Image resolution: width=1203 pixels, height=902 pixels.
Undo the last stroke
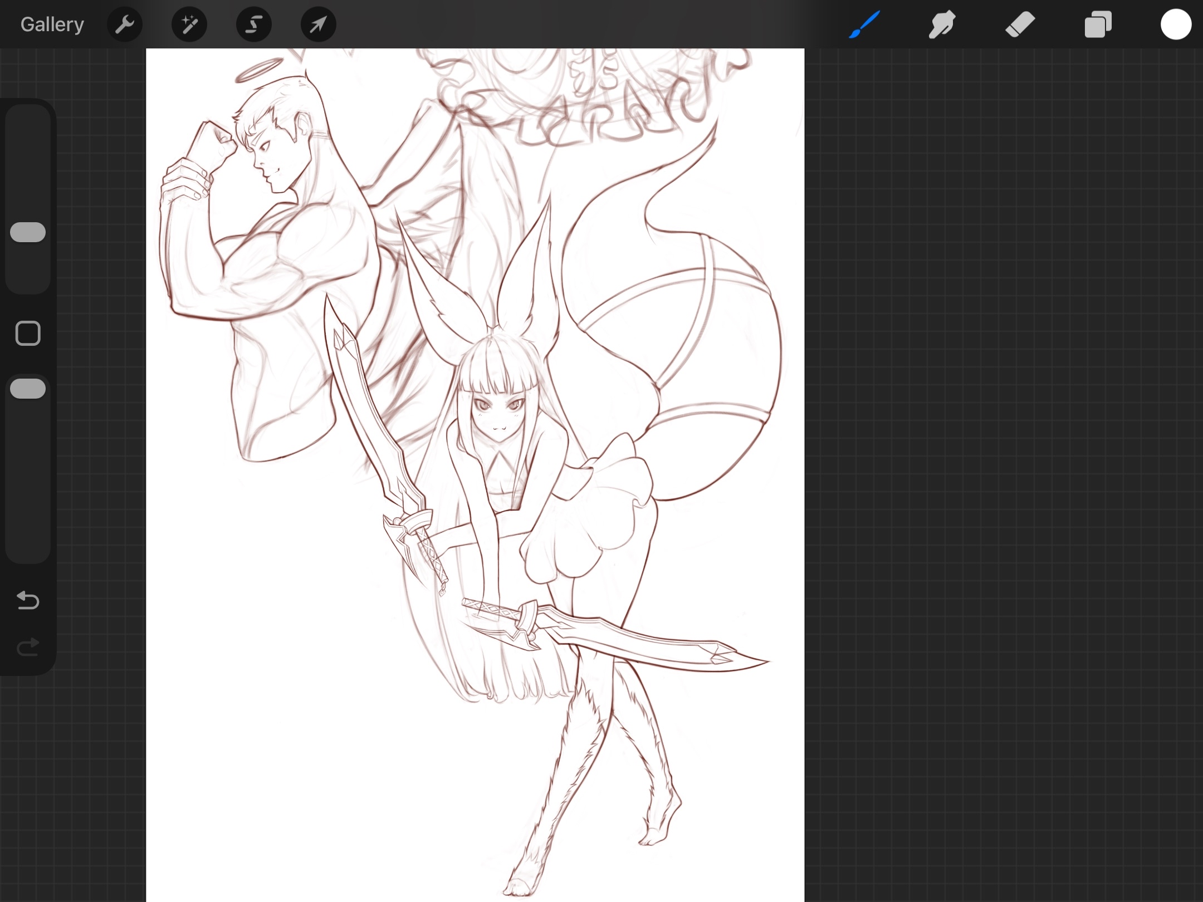28,600
